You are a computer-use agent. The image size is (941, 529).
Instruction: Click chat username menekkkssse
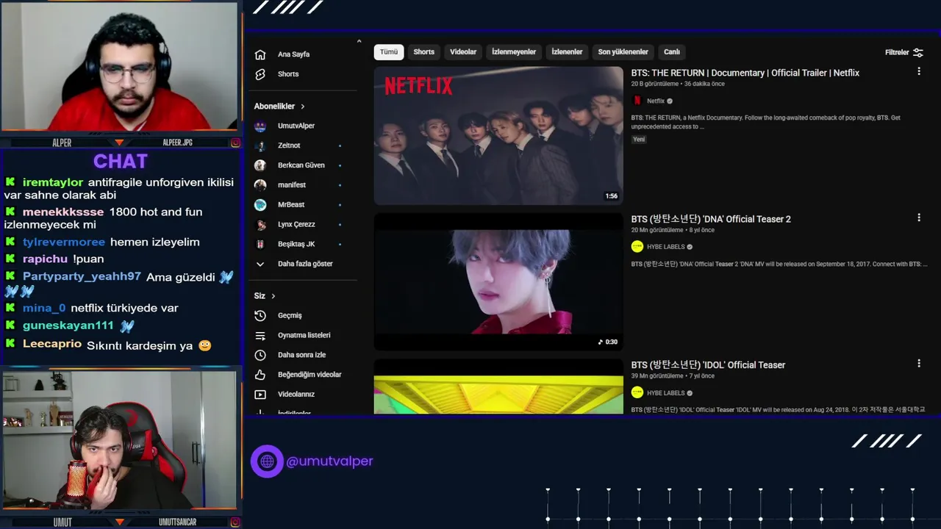pos(63,212)
